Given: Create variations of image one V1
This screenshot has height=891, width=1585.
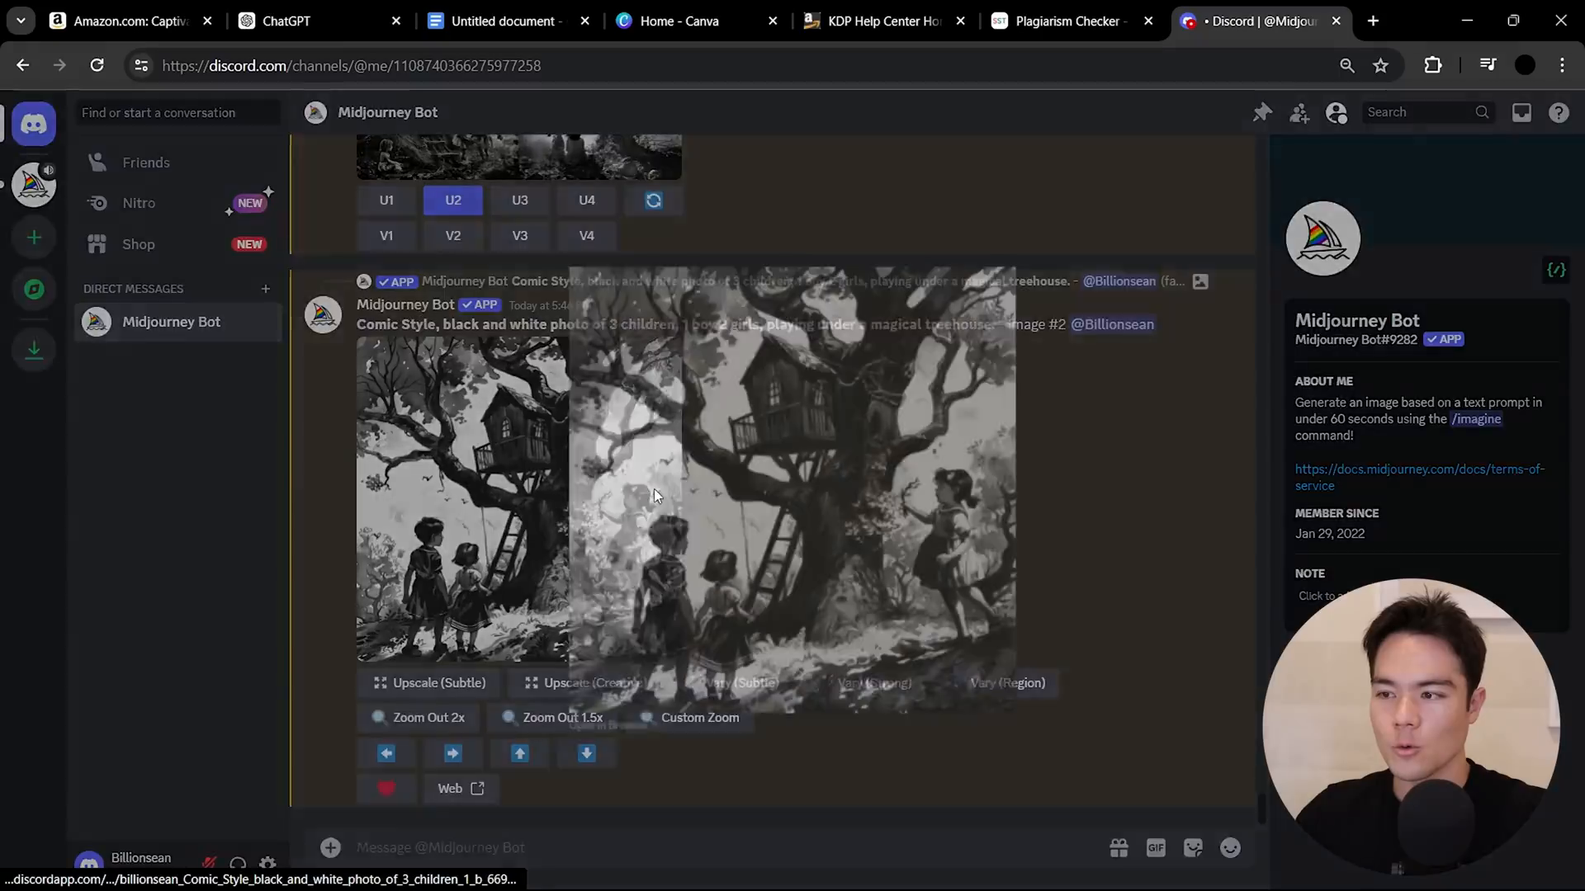Looking at the screenshot, I should click(386, 236).
